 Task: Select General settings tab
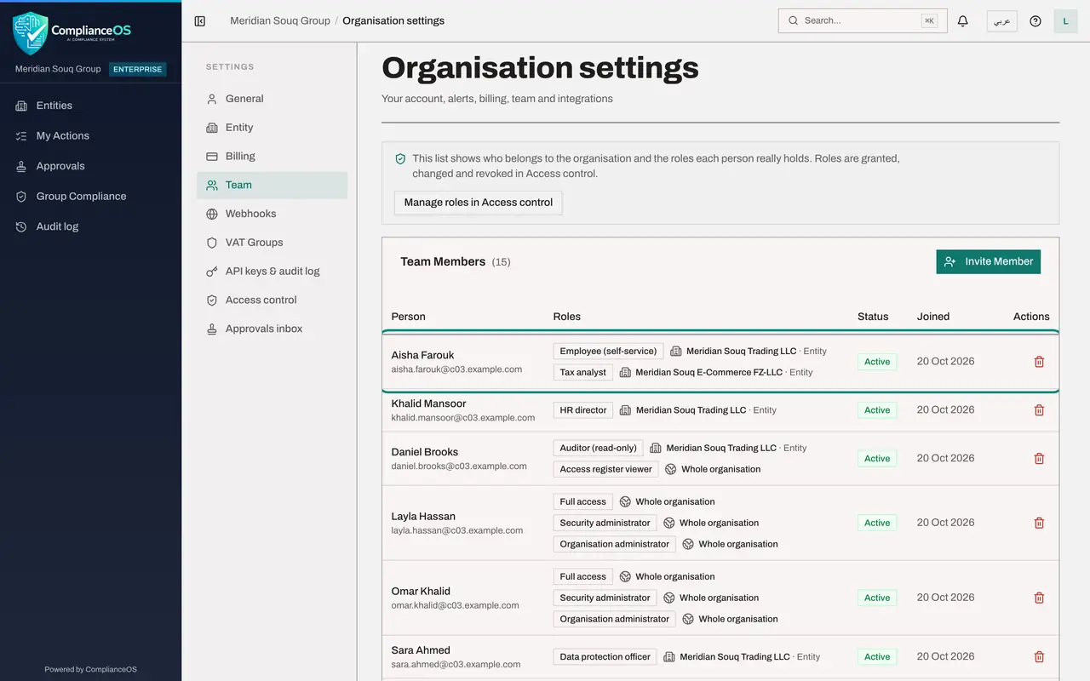272,99
